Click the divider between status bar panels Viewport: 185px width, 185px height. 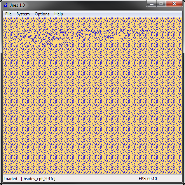(x=137, y=178)
